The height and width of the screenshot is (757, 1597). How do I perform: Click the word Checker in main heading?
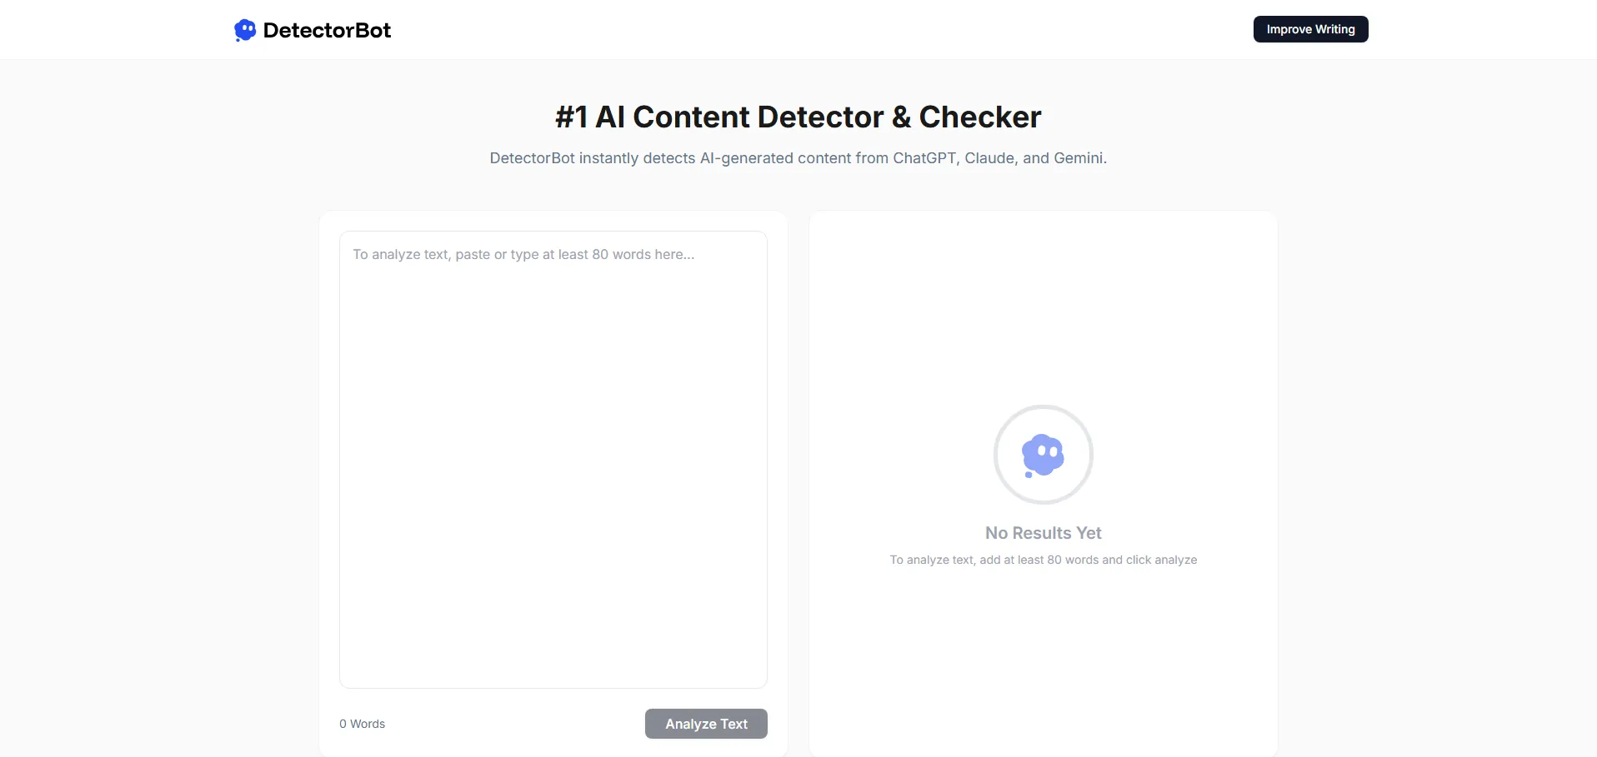pyautogui.click(x=979, y=117)
